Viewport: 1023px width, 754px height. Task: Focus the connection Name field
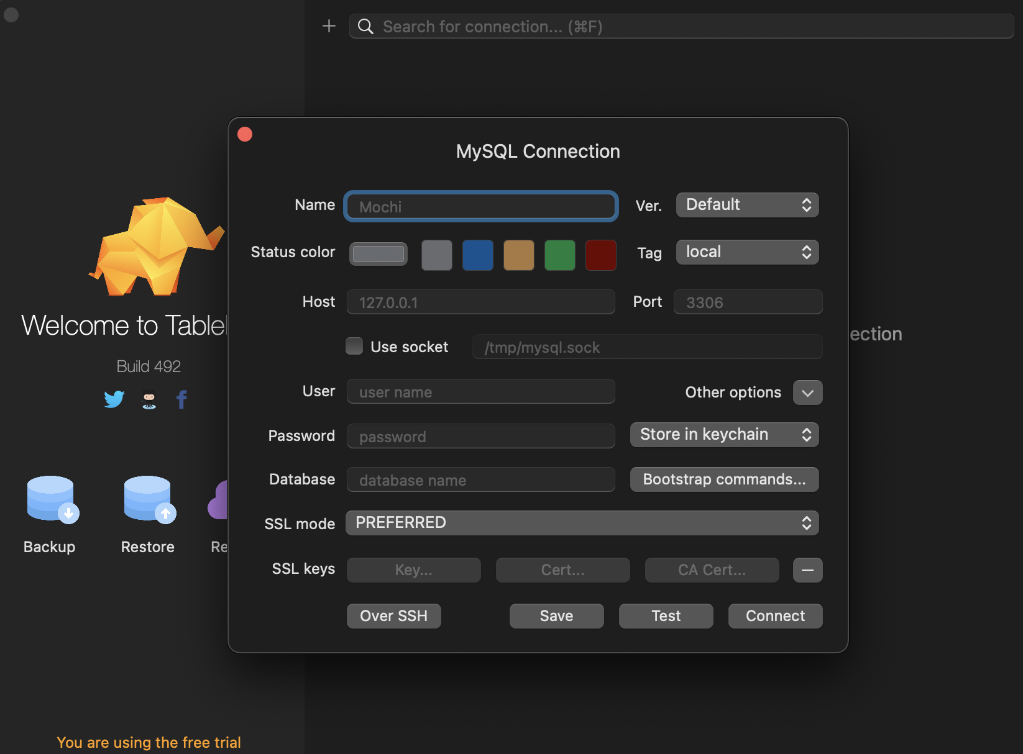coord(481,206)
